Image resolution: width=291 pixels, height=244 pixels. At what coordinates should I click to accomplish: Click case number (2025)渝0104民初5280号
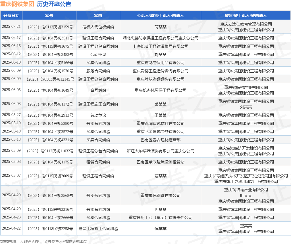pos(50,124)
